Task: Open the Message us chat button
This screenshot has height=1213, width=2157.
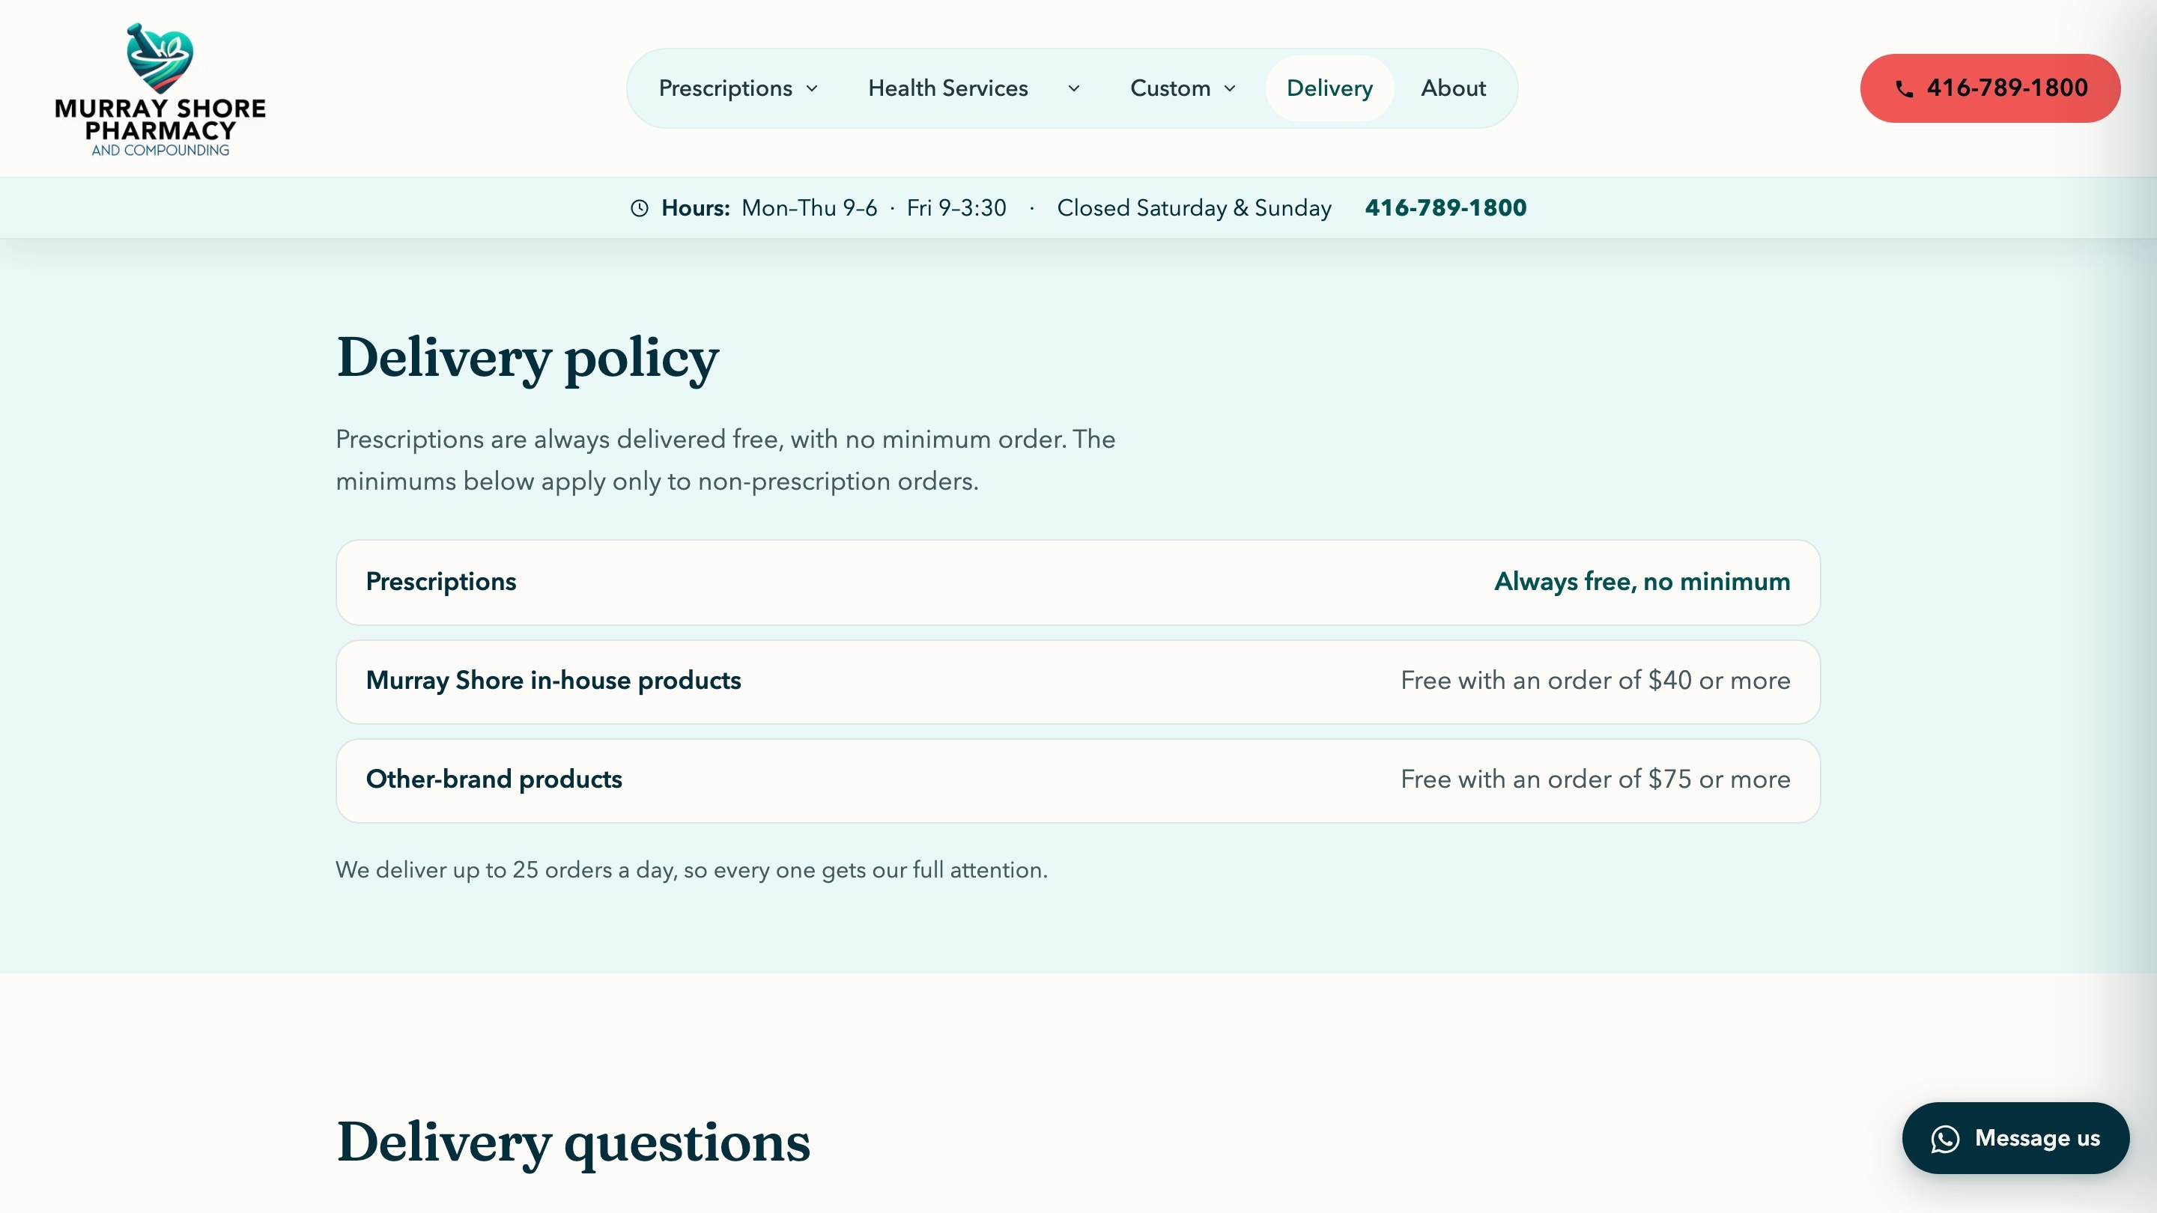Action: (2015, 1138)
